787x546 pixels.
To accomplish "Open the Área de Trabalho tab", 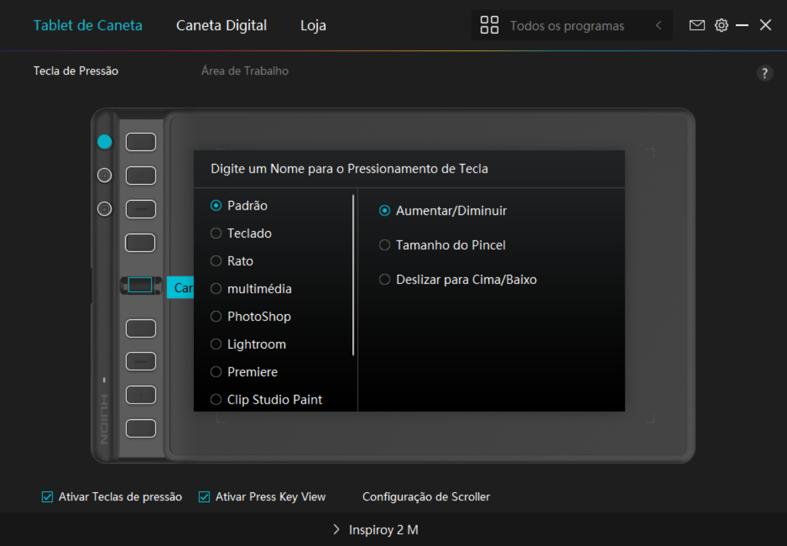I will tap(245, 71).
